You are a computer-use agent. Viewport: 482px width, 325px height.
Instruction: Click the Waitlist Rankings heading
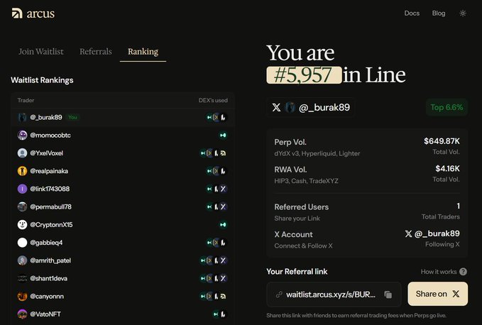(42, 80)
